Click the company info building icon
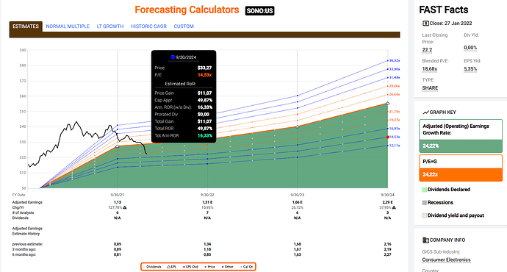The image size is (507, 272). [425, 240]
